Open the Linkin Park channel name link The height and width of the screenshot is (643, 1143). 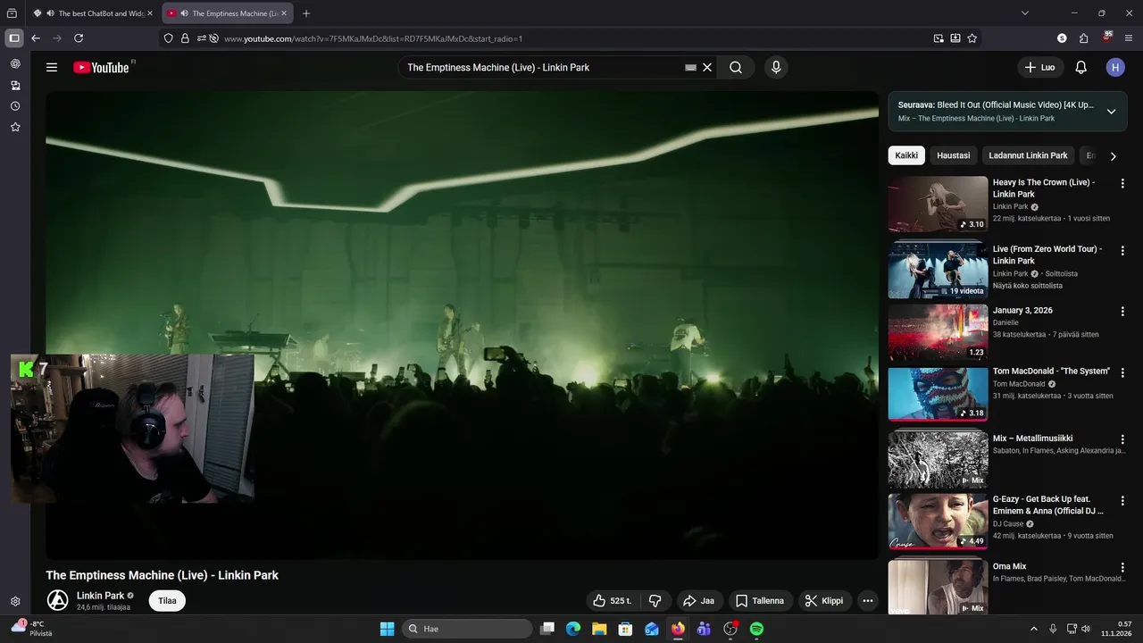(x=100, y=596)
